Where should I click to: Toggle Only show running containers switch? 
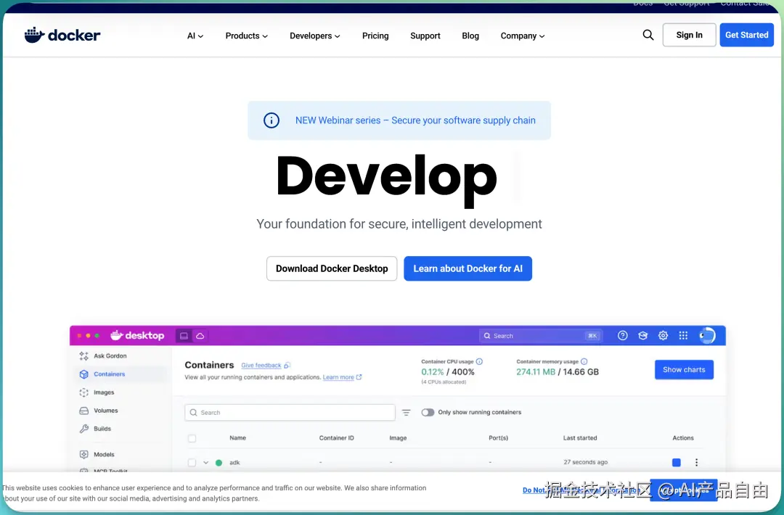(x=428, y=413)
